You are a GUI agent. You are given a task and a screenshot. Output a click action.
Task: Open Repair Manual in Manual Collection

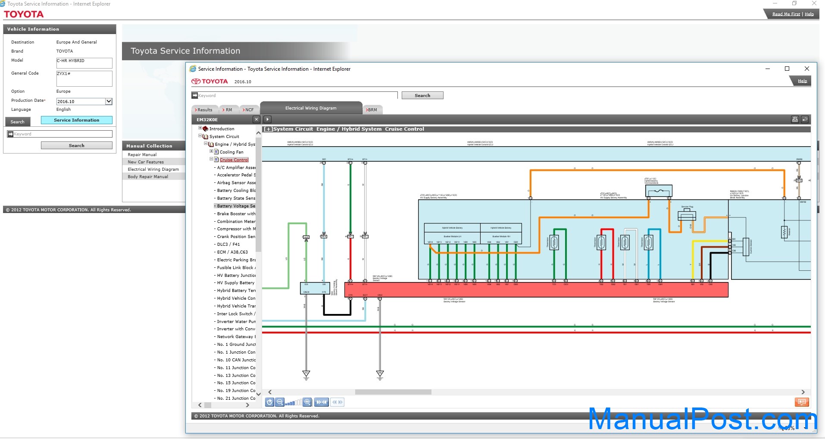point(142,154)
